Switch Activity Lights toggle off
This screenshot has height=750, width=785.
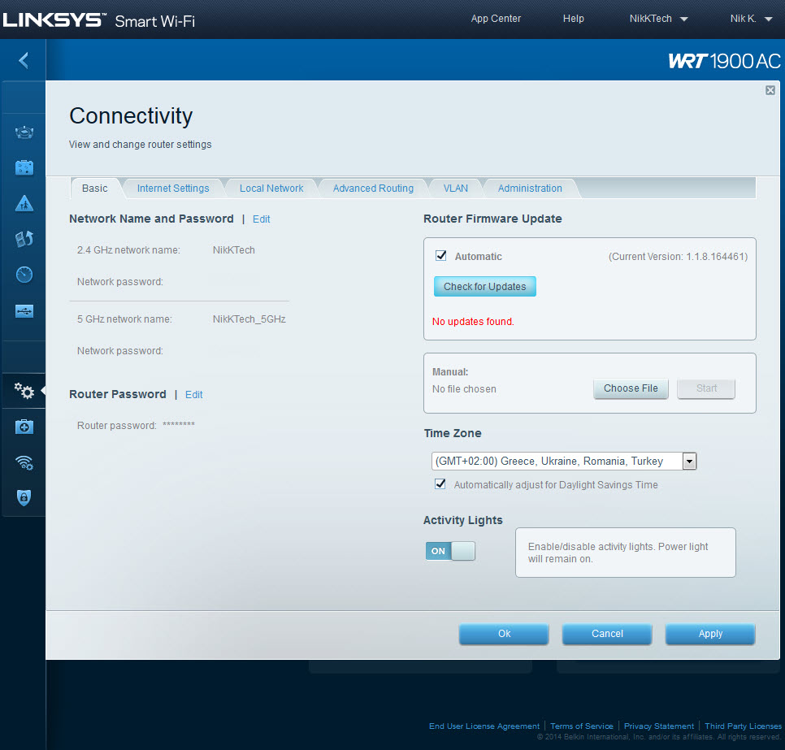tap(450, 551)
